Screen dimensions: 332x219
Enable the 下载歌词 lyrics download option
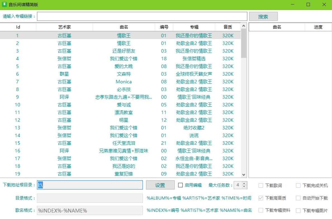tap(260, 185)
